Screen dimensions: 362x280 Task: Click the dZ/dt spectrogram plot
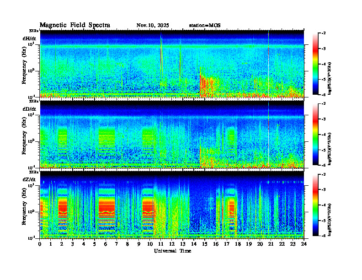[x=172, y=205]
